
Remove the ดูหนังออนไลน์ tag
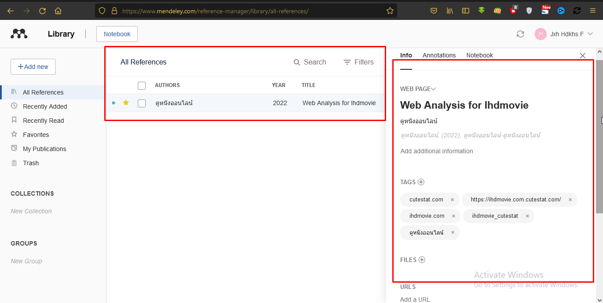[x=453, y=232]
